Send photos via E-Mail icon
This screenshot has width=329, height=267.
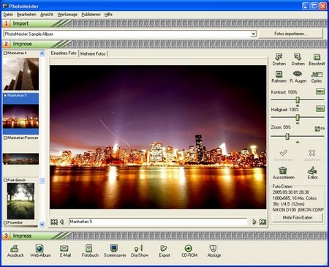coord(64,249)
